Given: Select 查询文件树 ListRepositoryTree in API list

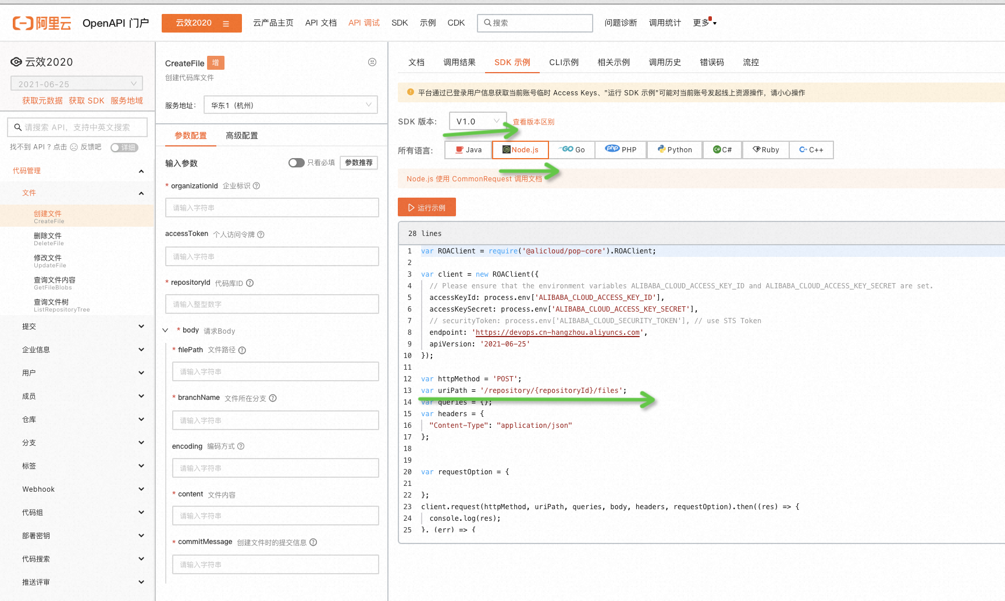Looking at the screenshot, I should 77,305.
